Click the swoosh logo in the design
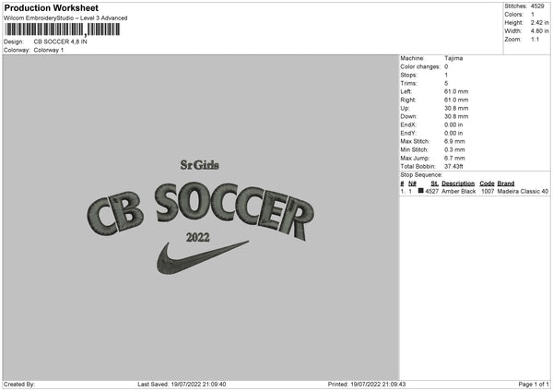Image resolution: width=553 pixels, height=391 pixels. [x=203, y=257]
